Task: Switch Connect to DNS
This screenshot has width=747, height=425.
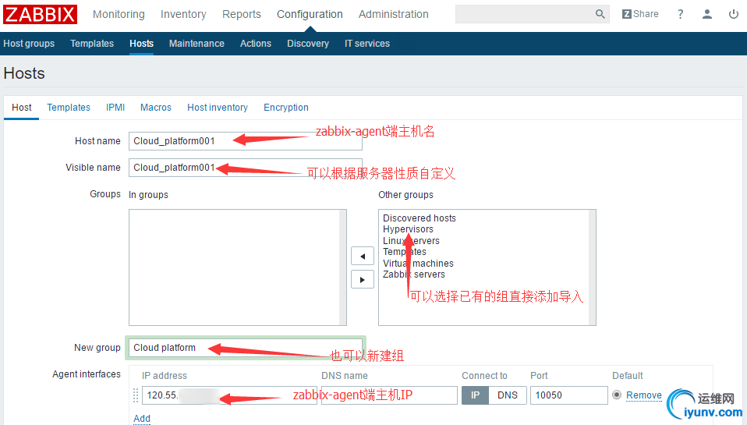Action: click(508, 395)
